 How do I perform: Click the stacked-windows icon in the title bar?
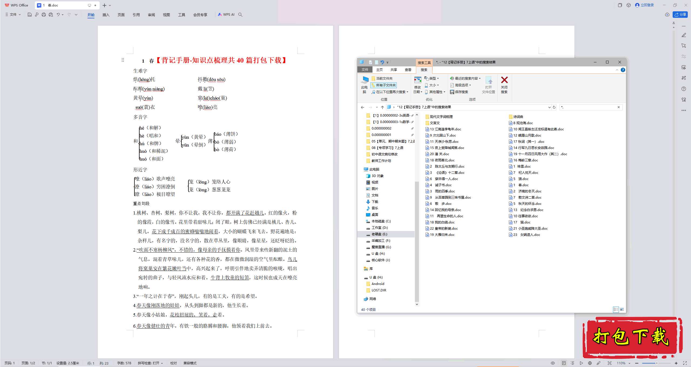[x=620, y=5]
